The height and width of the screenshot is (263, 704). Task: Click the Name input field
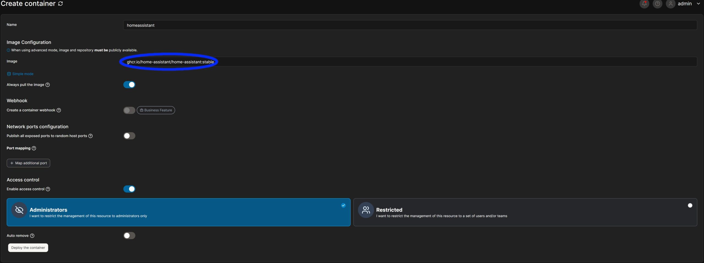(x=410, y=25)
